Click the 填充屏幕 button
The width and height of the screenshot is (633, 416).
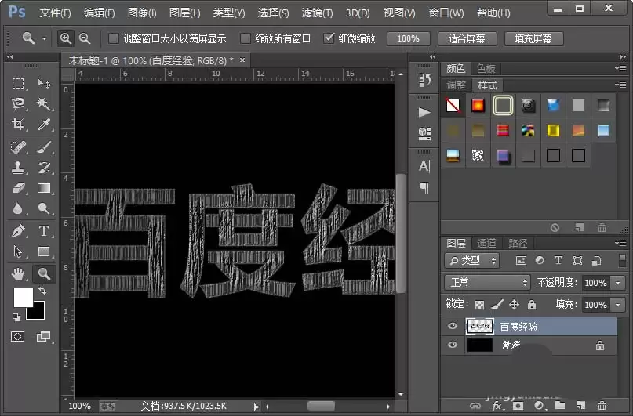point(533,38)
